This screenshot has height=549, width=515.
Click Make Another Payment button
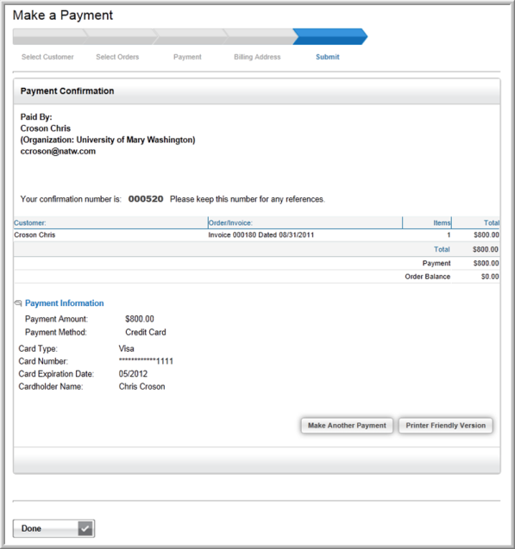coord(347,426)
